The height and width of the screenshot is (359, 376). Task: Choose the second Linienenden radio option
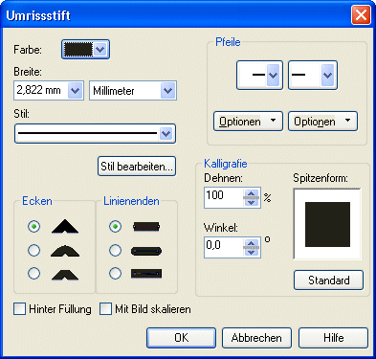tap(115, 250)
